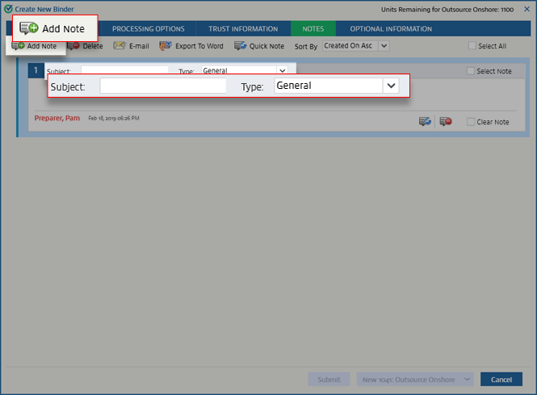The width and height of the screenshot is (537, 395).
Task: Click the note icon with red badge beside Clear Note
Action: pos(445,122)
